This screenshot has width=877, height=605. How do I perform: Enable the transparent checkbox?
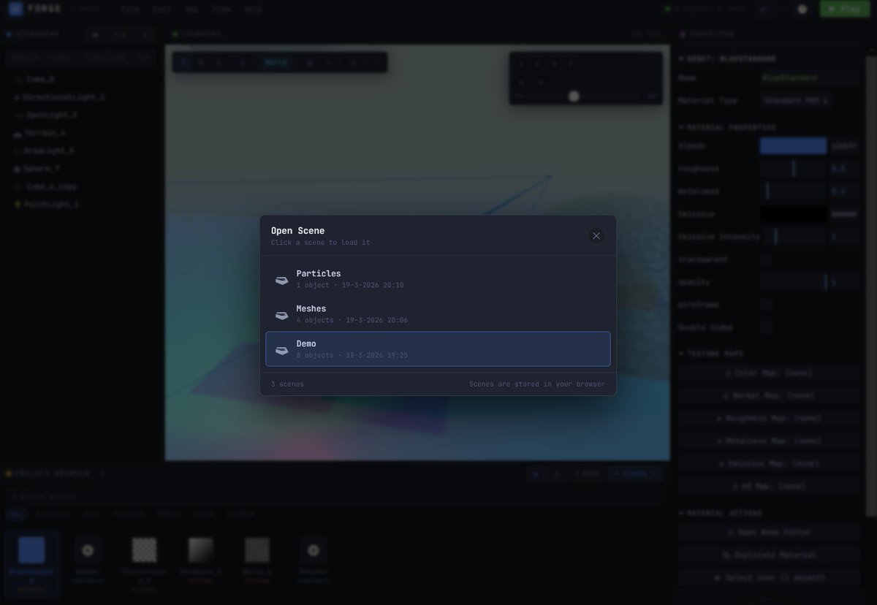[767, 259]
